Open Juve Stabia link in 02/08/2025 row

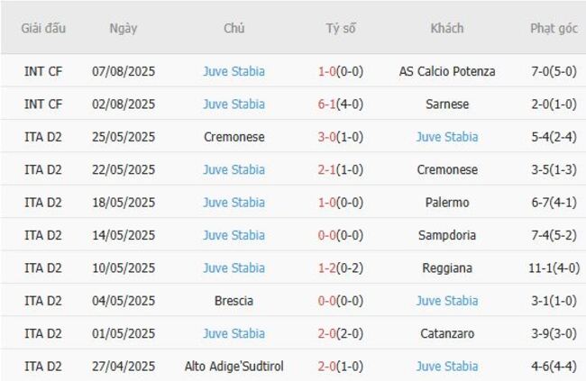[233, 104]
